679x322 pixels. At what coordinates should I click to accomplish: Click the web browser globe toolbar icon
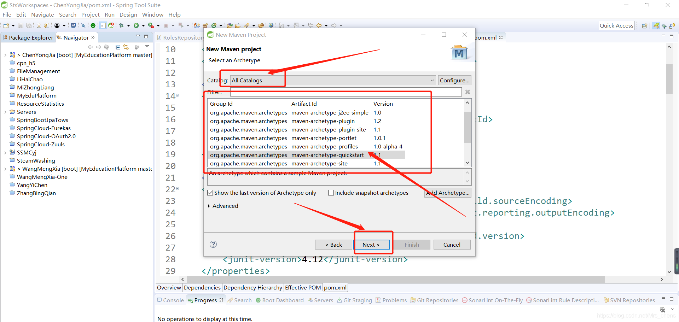tap(271, 25)
